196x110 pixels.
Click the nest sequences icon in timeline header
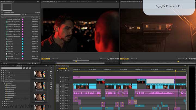57,70
